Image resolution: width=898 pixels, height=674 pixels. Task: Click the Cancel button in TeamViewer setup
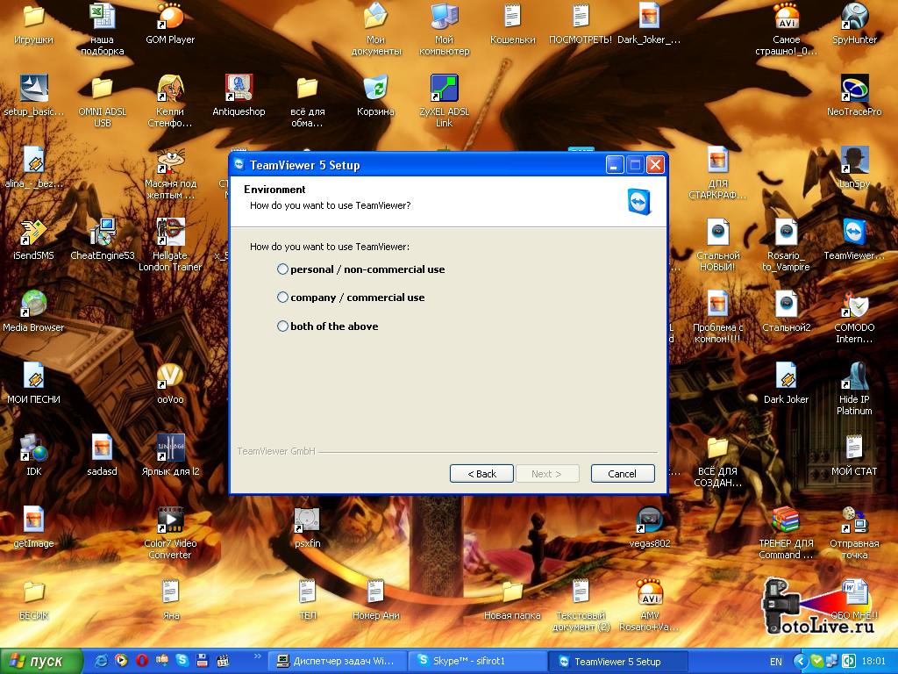click(x=623, y=473)
